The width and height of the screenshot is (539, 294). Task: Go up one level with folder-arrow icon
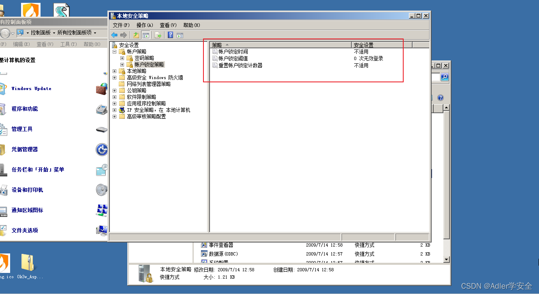[136, 35]
